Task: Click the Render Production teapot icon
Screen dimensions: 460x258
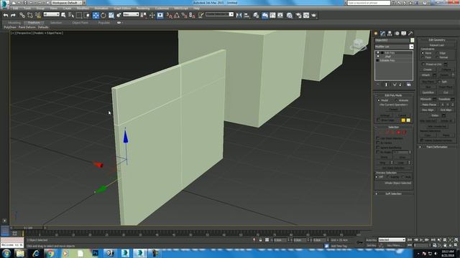Action: (314, 15)
